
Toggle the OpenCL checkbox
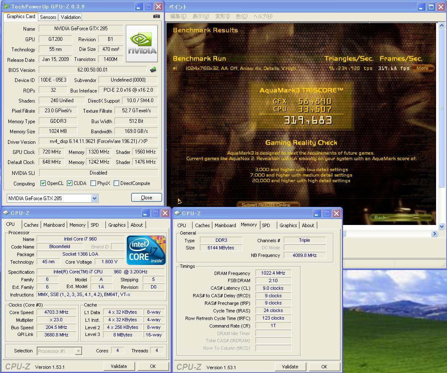43,183
